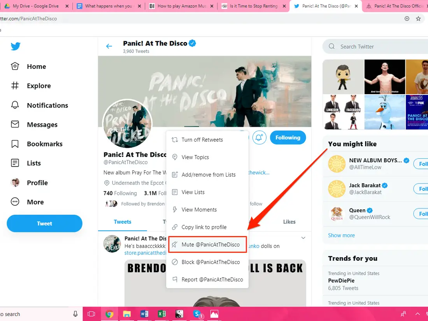Screen dimensions: 428x321
Task: Open the Explore hashtag icon
Action: (x=15, y=86)
